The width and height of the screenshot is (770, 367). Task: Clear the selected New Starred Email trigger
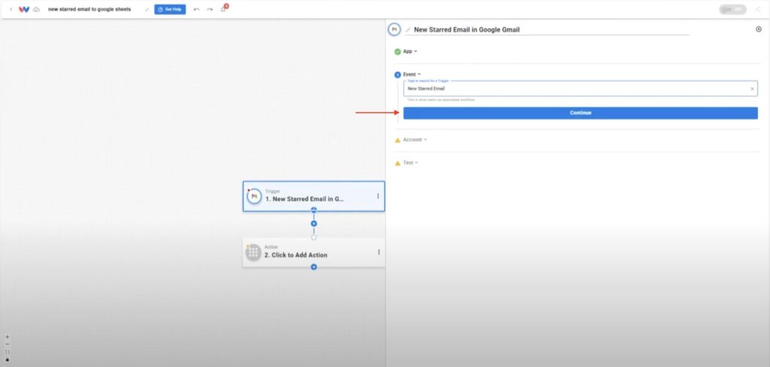[x=752, y=89]
